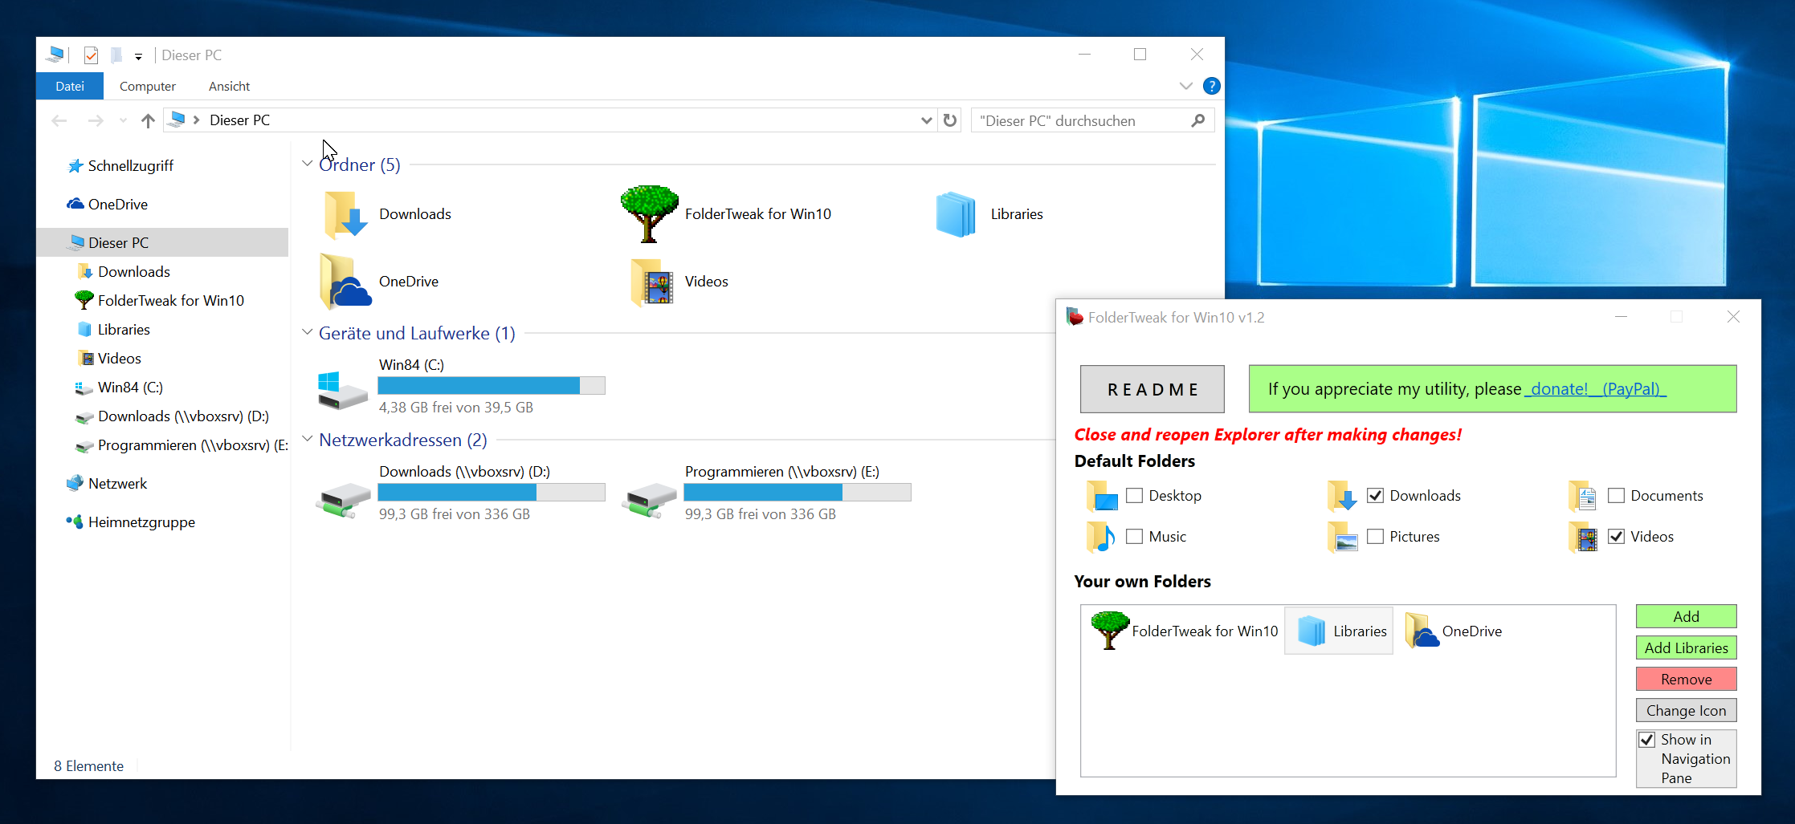Toggle Show in Navigation Pane checkbox

coord(1647,740)
